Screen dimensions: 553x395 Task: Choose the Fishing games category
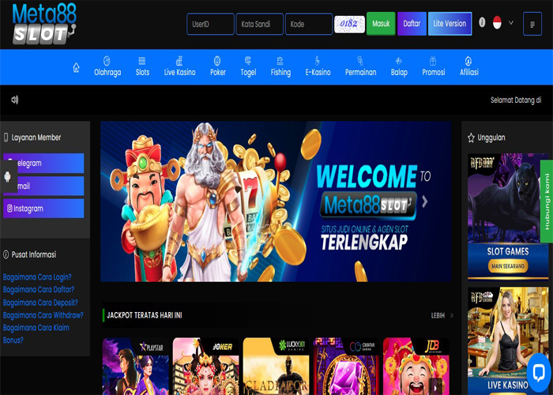coord(280,66)
